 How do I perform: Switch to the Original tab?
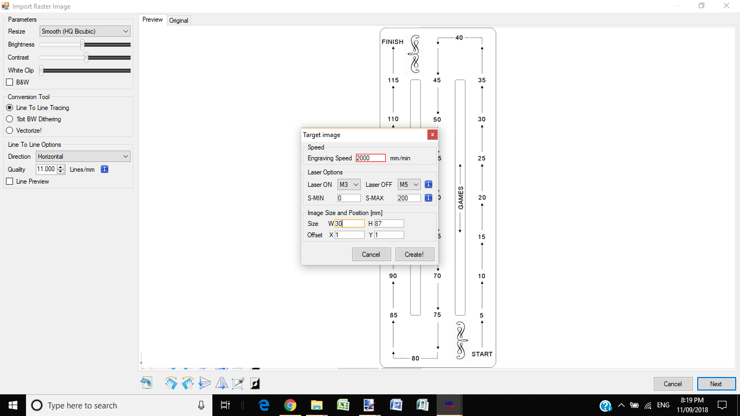pos(179,20)
